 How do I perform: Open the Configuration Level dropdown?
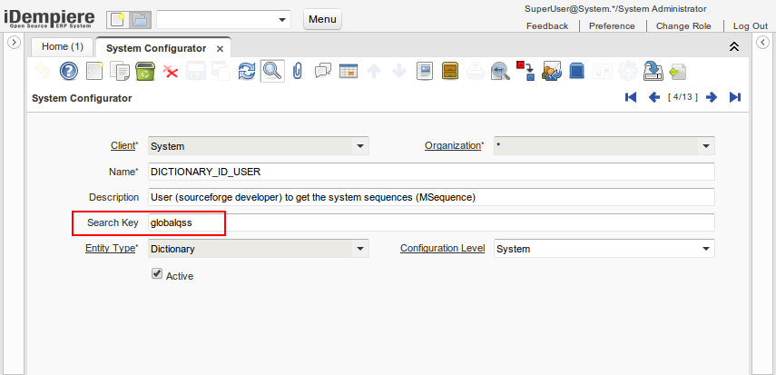point(705,249)
